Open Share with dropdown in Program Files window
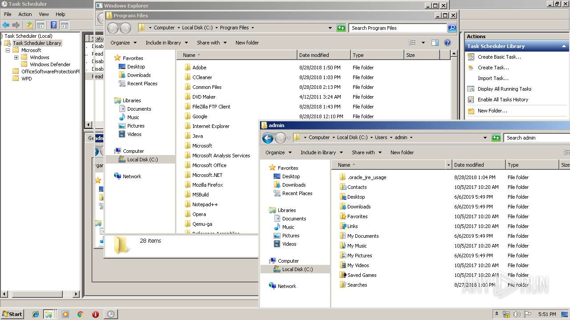This screenshot has width=570, height=320. tap(212, 43)
